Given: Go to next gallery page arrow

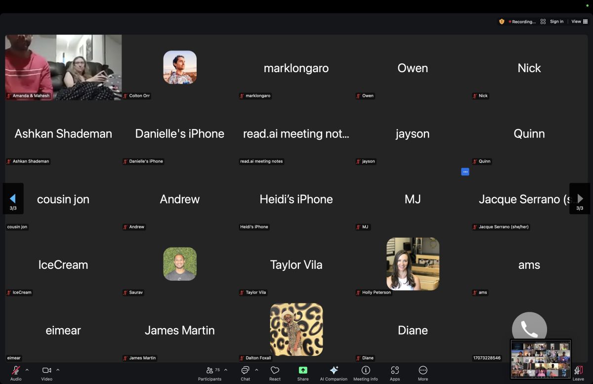Looking at the screenshot, I should (x=580, y=199).
